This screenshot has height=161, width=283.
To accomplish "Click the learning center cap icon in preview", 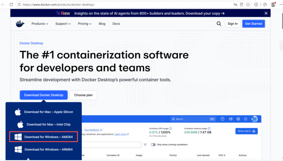I will tap(230, 119).
